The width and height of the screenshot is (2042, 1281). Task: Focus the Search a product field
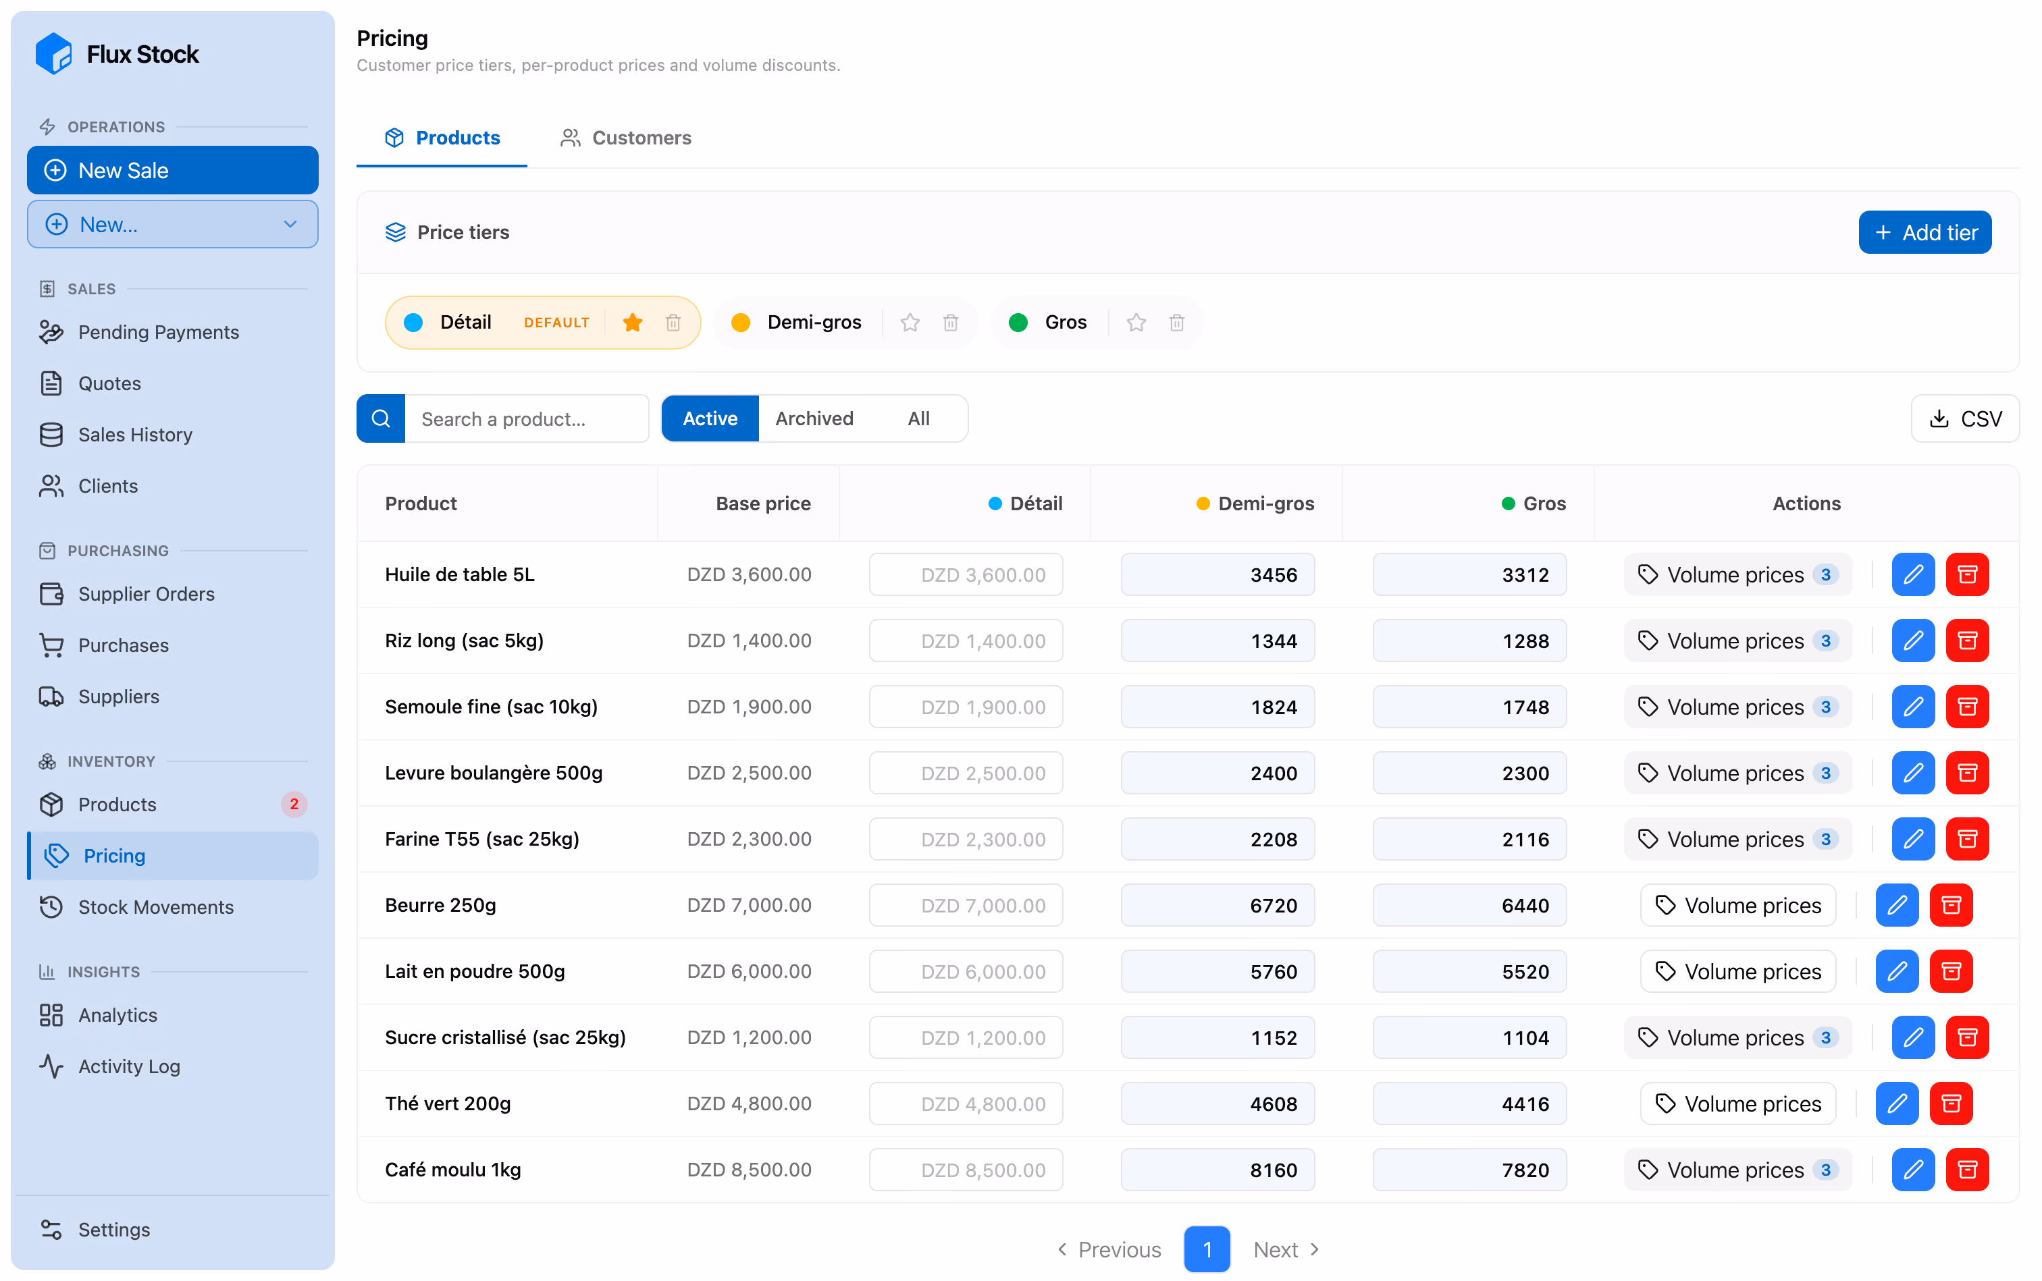[x=527, y=418]
